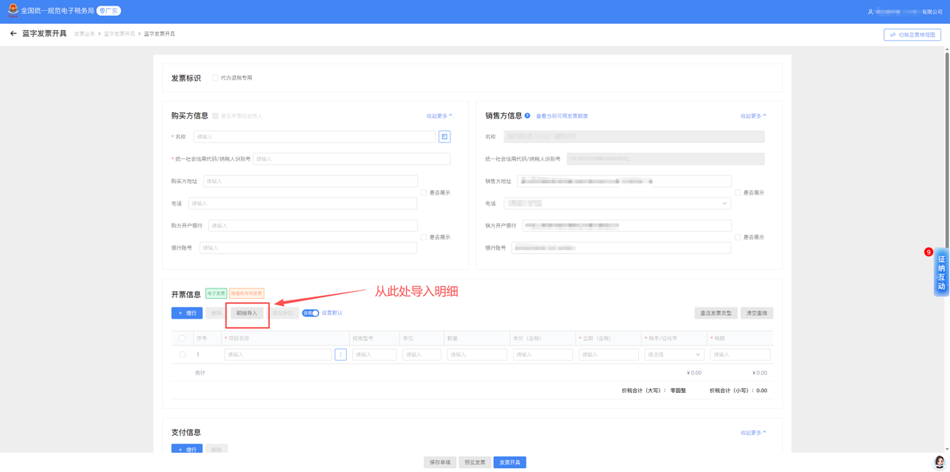Collapse buyer info via 收起更多
This screenshot has height=472, width=950.
[x=439, y=116]
